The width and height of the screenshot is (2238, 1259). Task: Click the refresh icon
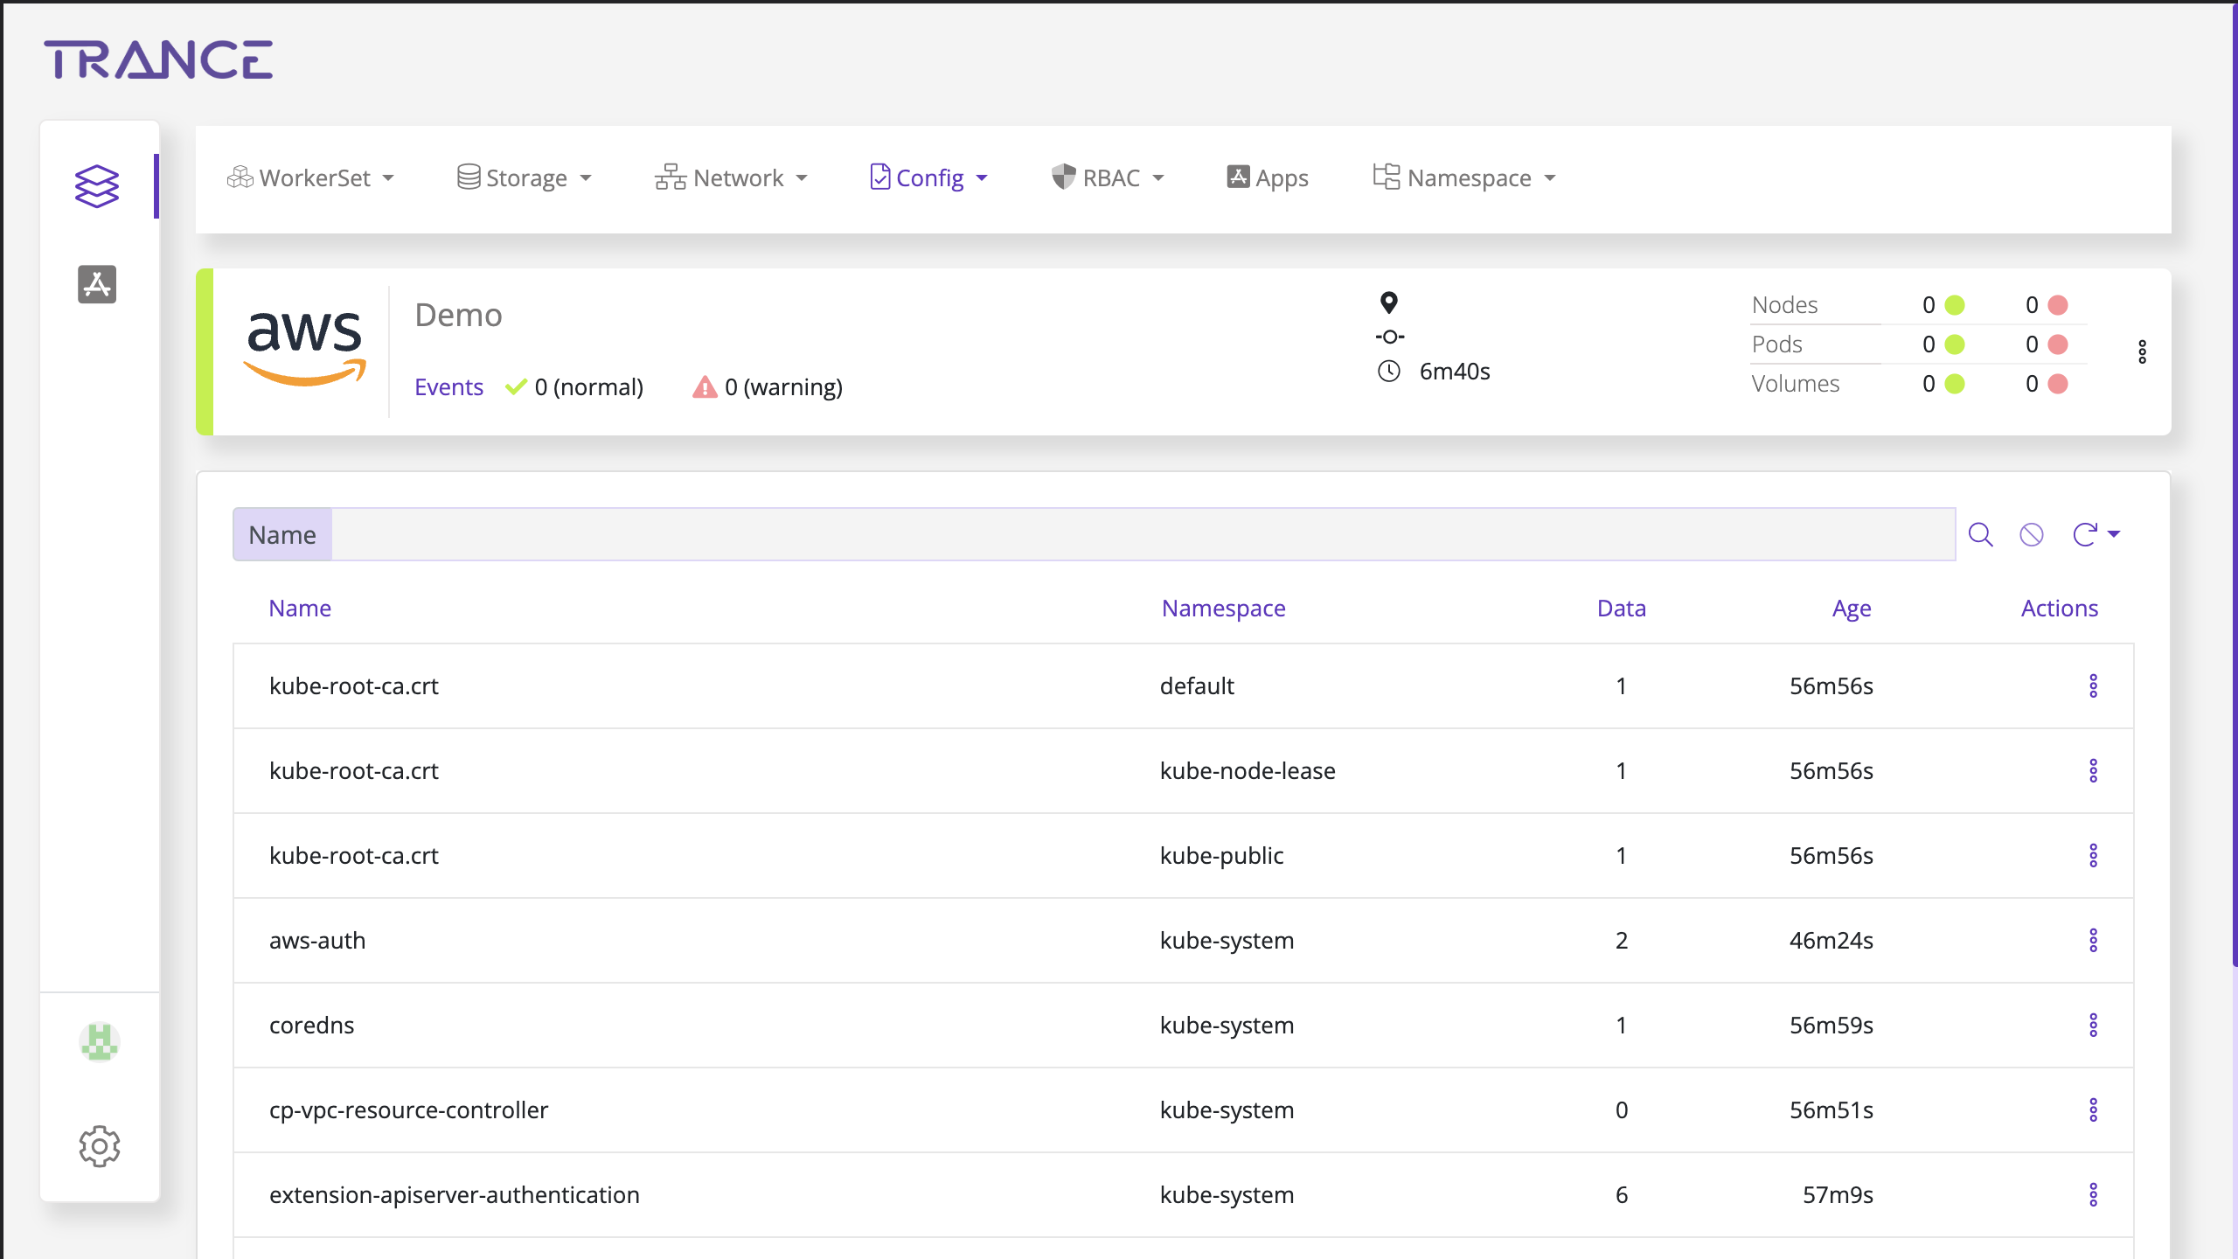point(2084,534)
